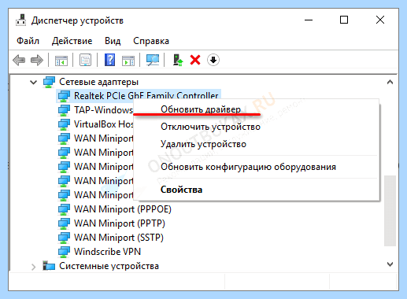Open Help via the blue question mark icon
407x299 pixels.
click(109, 60)
